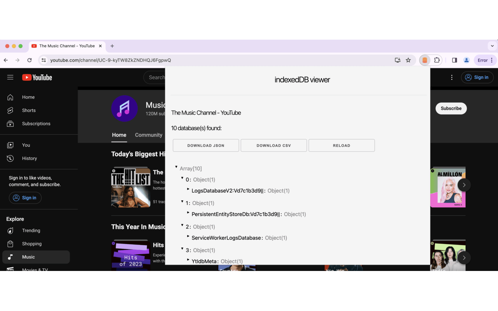Open the Extensions puzzle icon

[437, 60]
